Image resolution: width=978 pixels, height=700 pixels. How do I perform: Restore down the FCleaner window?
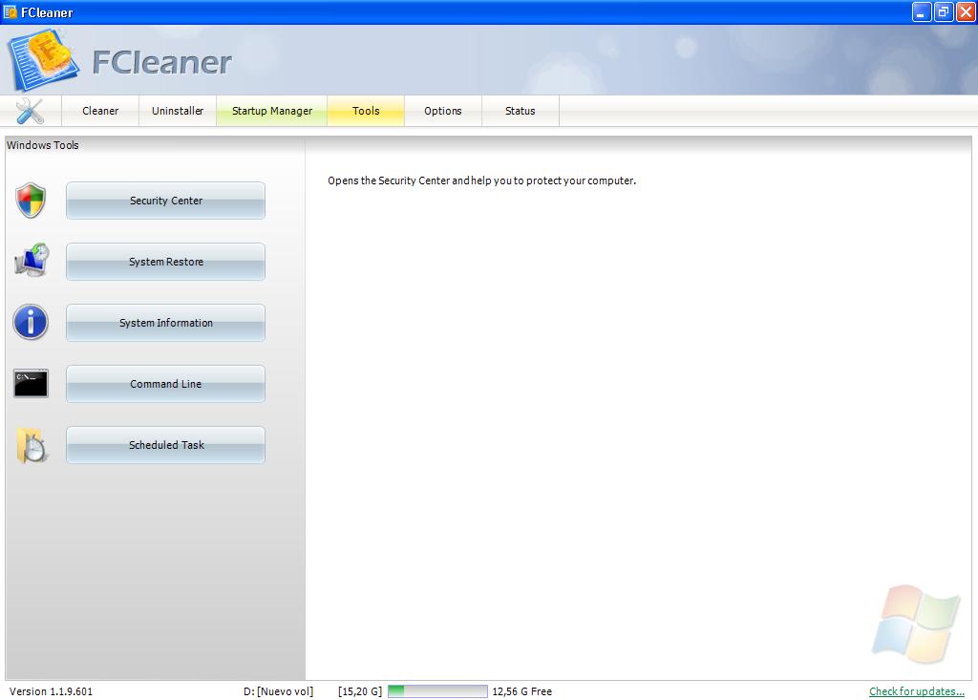tap(944, 11)
